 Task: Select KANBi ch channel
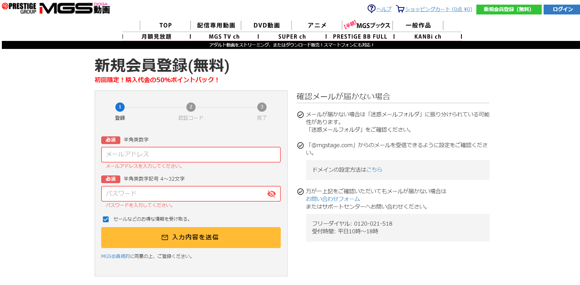(428, 37)
